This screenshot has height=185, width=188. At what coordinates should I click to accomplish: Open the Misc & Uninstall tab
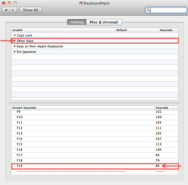click(104, 22)
